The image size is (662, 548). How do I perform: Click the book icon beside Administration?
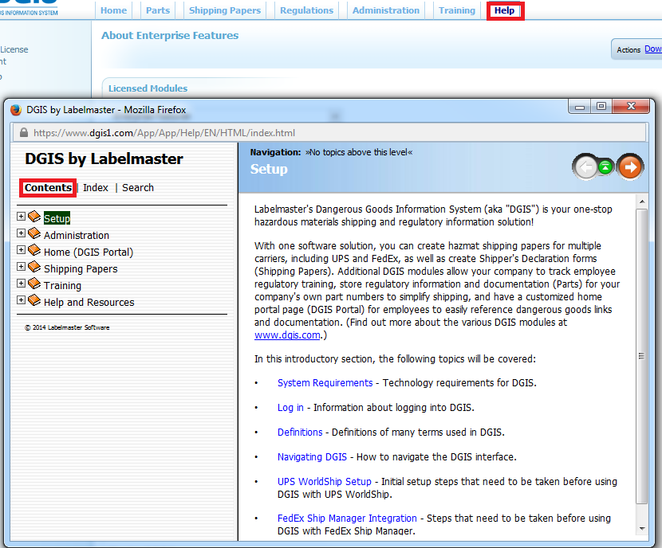tap(34, 234)
